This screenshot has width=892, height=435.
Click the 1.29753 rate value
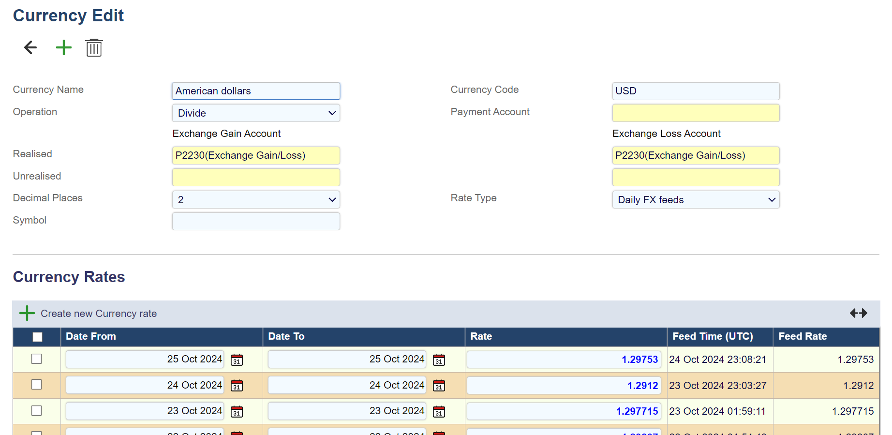pos(639,360)
